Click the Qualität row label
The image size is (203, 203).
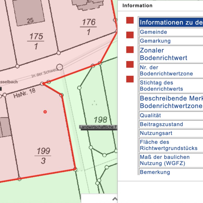coord(150,115)
